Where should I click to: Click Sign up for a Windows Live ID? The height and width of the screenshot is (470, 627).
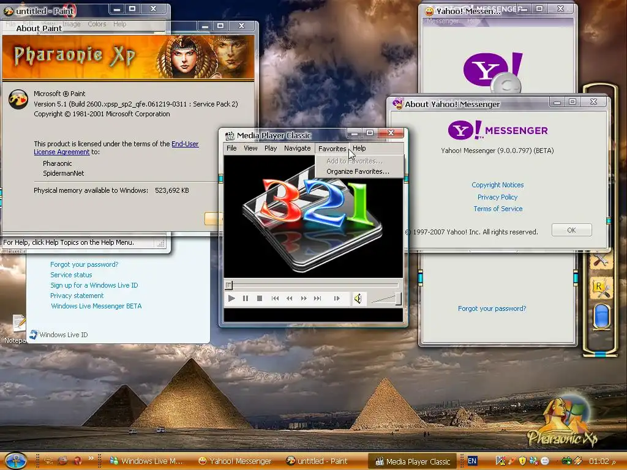pos(94,285)
